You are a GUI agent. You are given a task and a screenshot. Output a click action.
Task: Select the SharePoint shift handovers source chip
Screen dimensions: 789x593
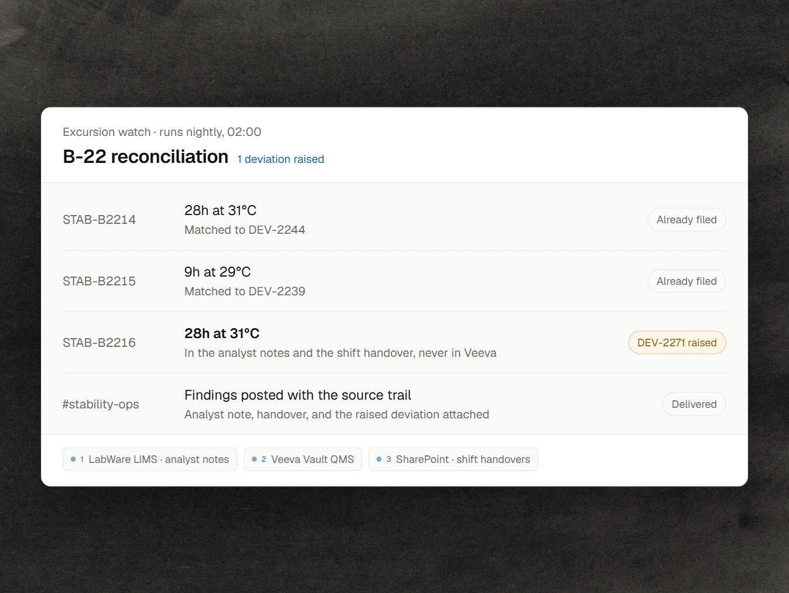pyautogui.click(x=453, y=459)
